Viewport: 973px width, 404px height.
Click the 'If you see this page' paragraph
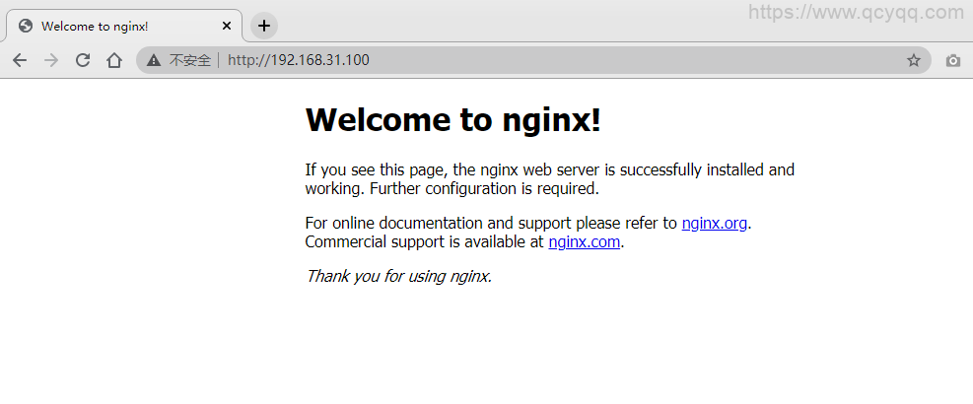[x=549, y=178]
